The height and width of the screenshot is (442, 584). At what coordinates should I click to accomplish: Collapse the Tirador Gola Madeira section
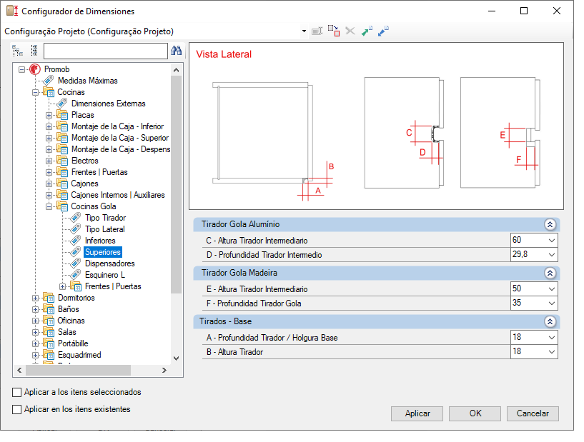[550, 273]
